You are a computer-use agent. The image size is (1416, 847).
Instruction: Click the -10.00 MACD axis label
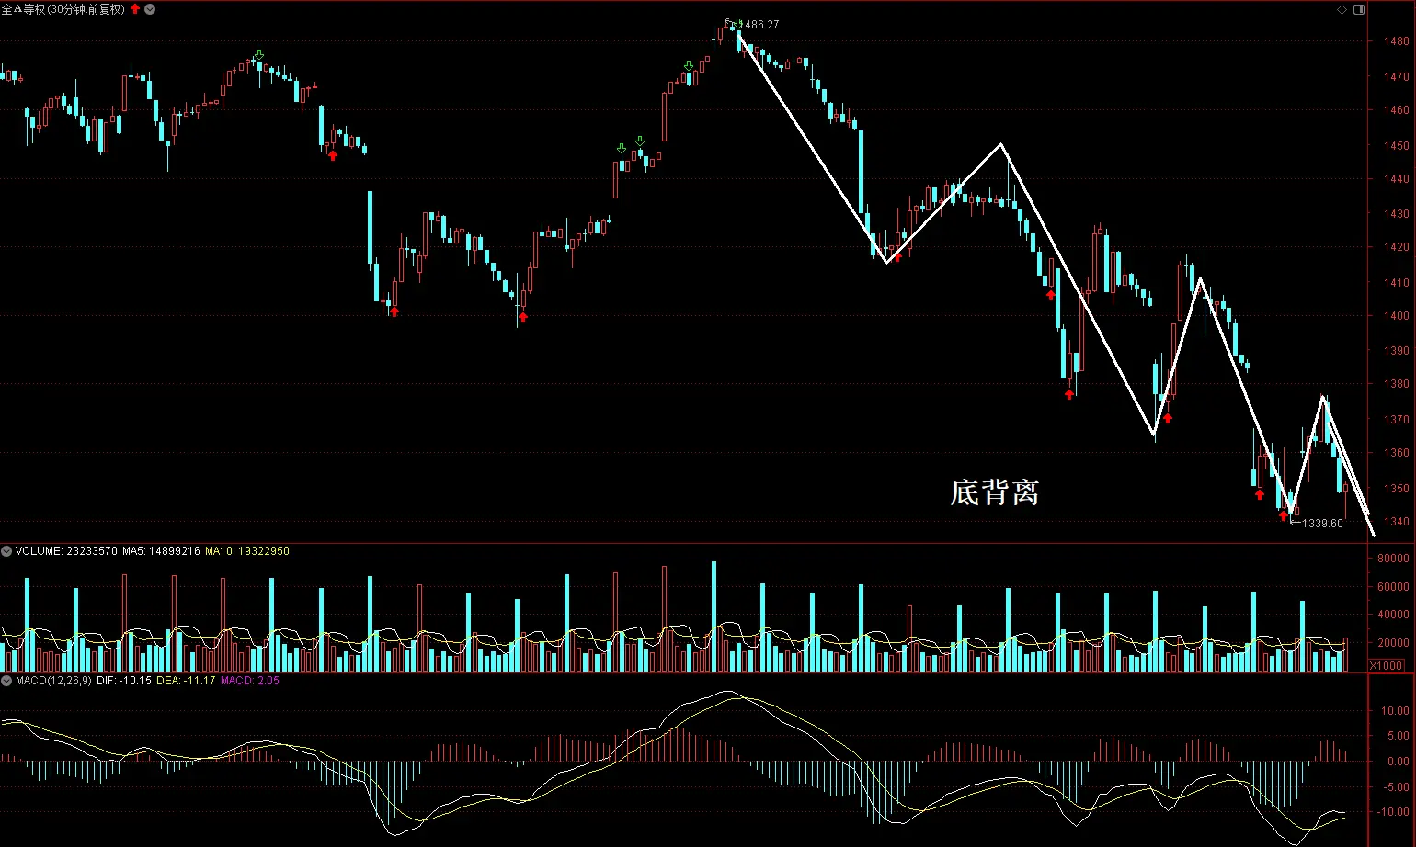(1394, 812)
